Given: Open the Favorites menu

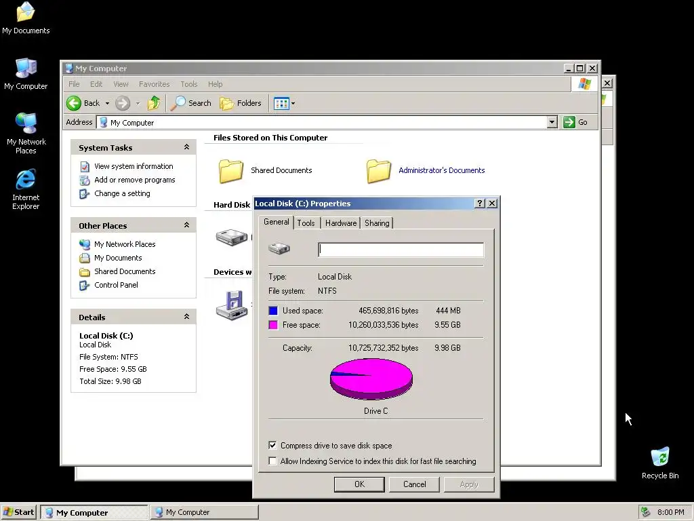Looking at the screenshot, I should pos(154,84).
